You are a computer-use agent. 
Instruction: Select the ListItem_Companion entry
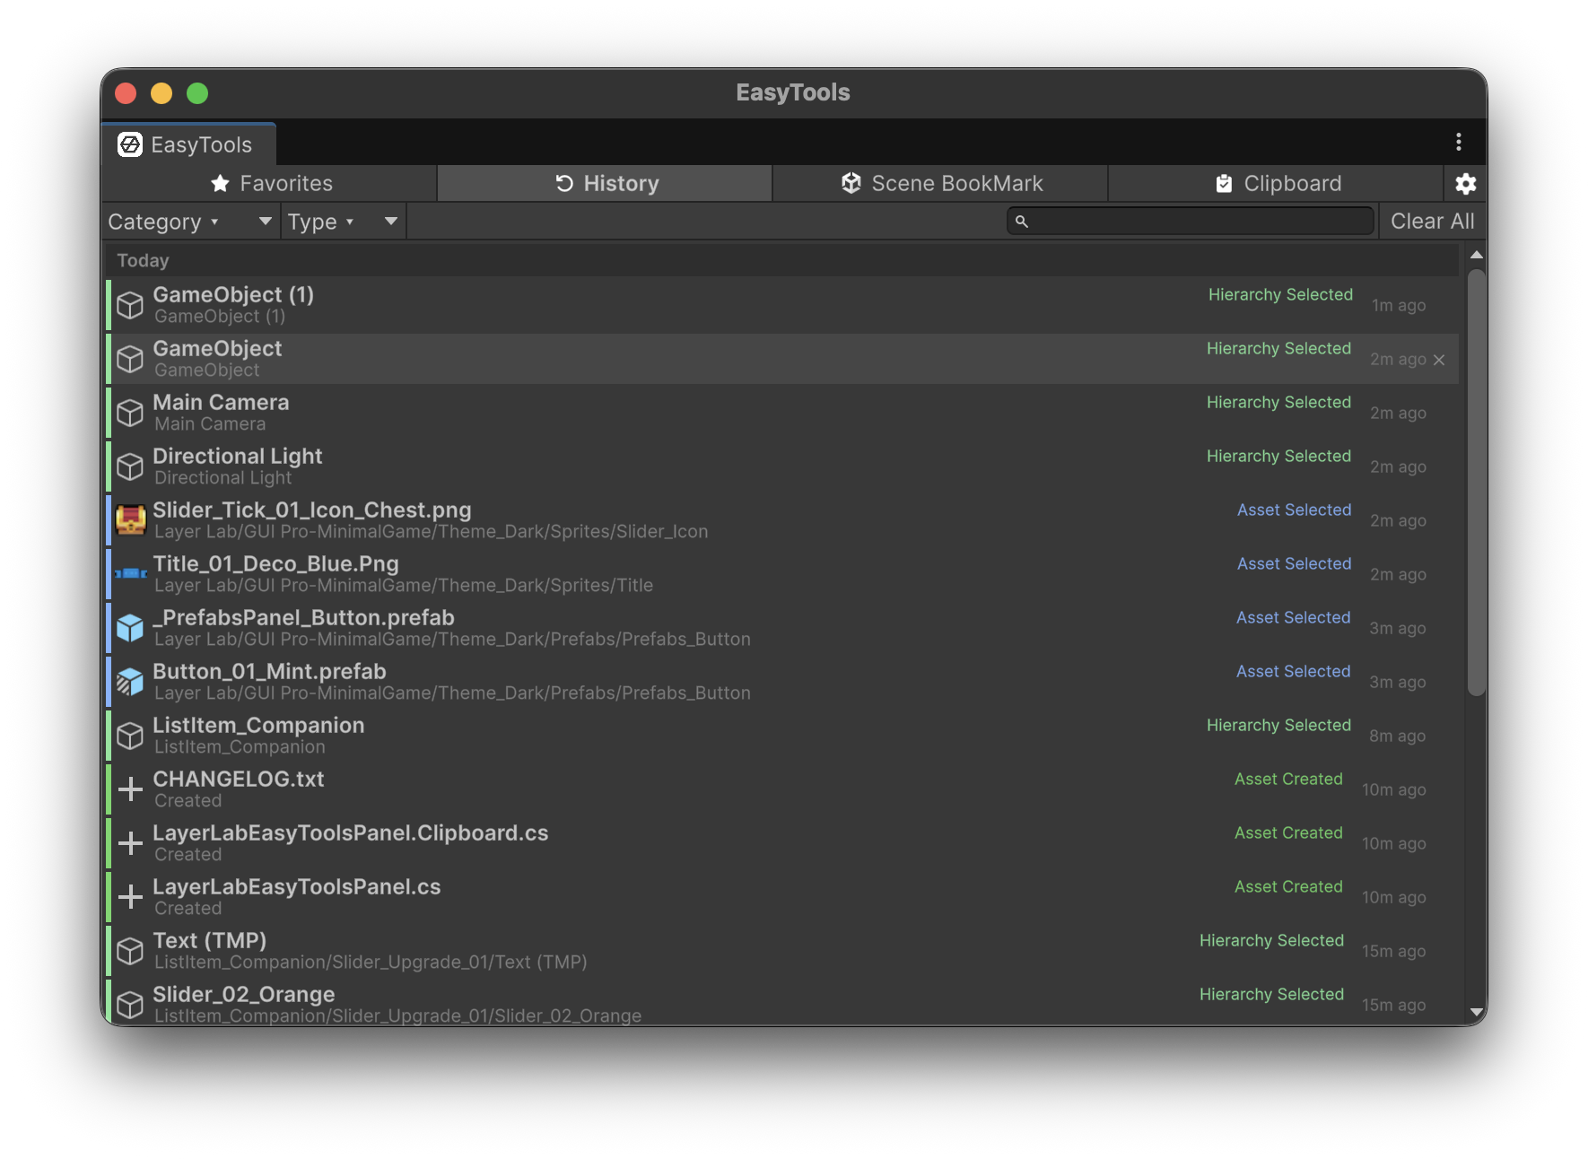(x=782, y=736)
